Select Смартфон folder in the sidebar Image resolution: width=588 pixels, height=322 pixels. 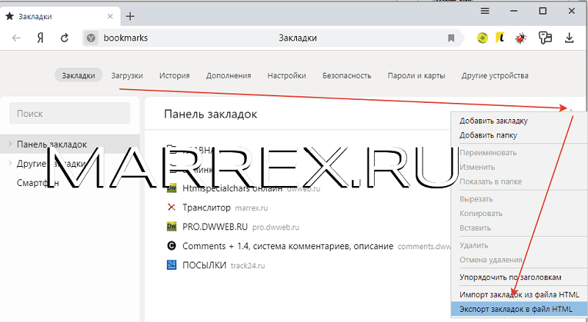(x=38, y=183)
